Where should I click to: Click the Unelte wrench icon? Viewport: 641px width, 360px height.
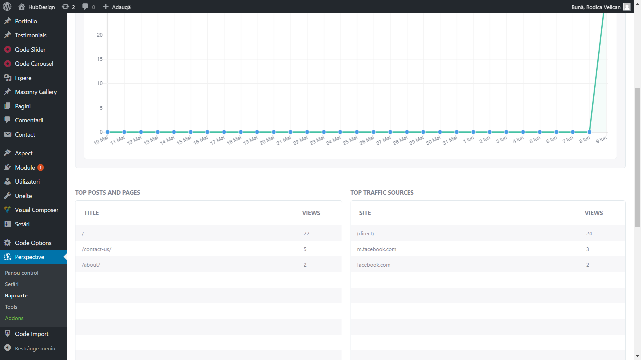[x=7, y=196]
